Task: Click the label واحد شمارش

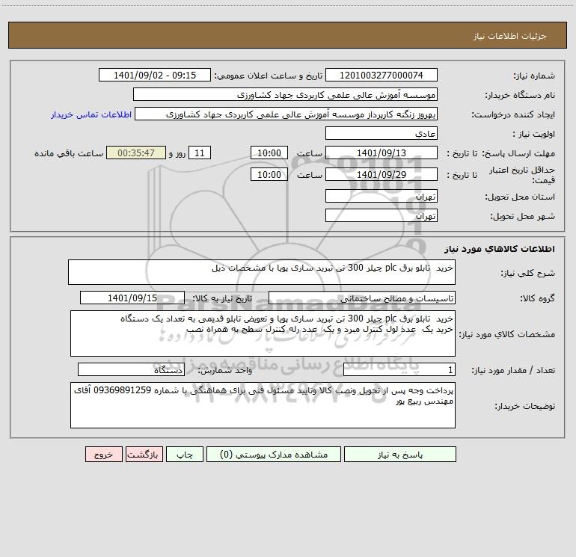Action: (225, 370)
